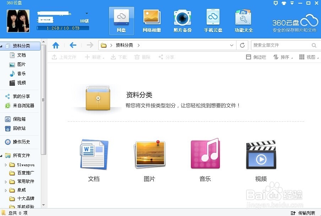Open 手机云盘 mobile cloud tab
The width and height of the screenshot is (321, 216).
pyautogui.click(x=213, y=21)
